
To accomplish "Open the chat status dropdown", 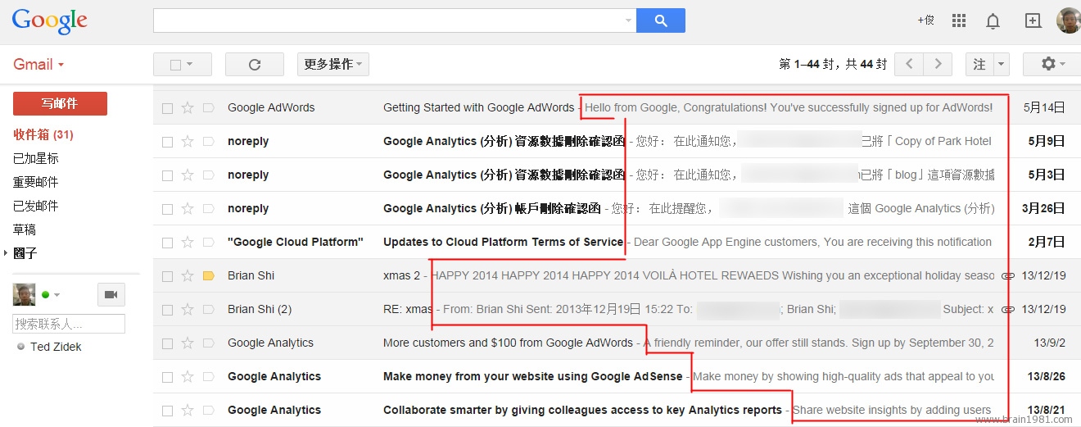I will point(57,294).
